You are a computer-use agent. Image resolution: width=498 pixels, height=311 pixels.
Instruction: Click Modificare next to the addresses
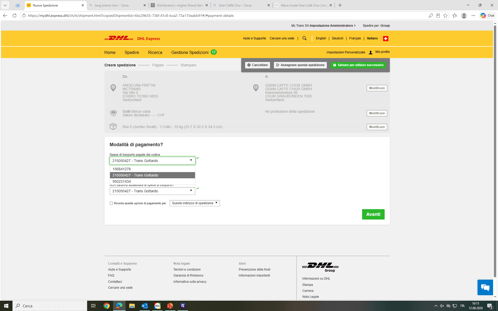point(377,88)
